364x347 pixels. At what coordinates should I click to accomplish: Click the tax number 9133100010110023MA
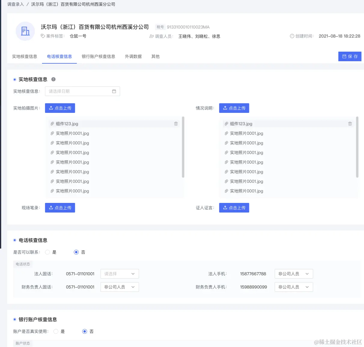[188, 27]
